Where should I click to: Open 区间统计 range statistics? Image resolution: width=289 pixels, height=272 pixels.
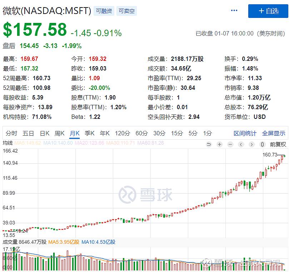(245, 133)
